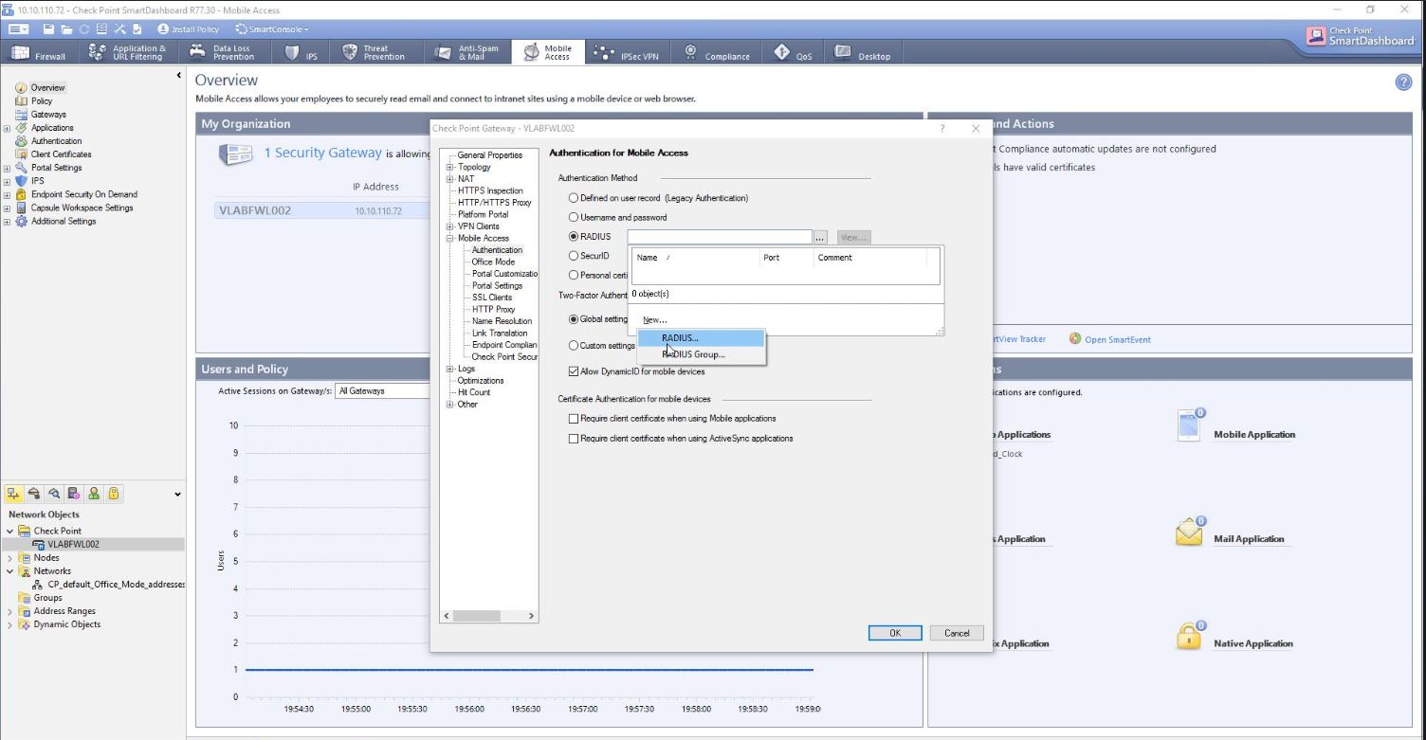
Task: Expand the Topology tree node
Action: pos(450,167)
